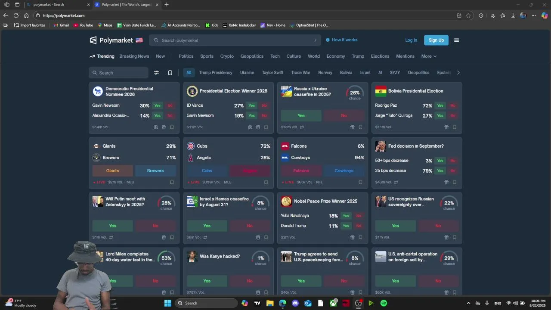Pick Cowboys in Falcons game
Image resolution: width=551 pixels, height=310 pixels.
[x=344, y=170]
